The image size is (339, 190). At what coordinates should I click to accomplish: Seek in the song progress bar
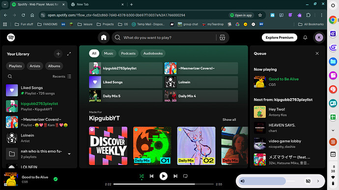point(164,184)
